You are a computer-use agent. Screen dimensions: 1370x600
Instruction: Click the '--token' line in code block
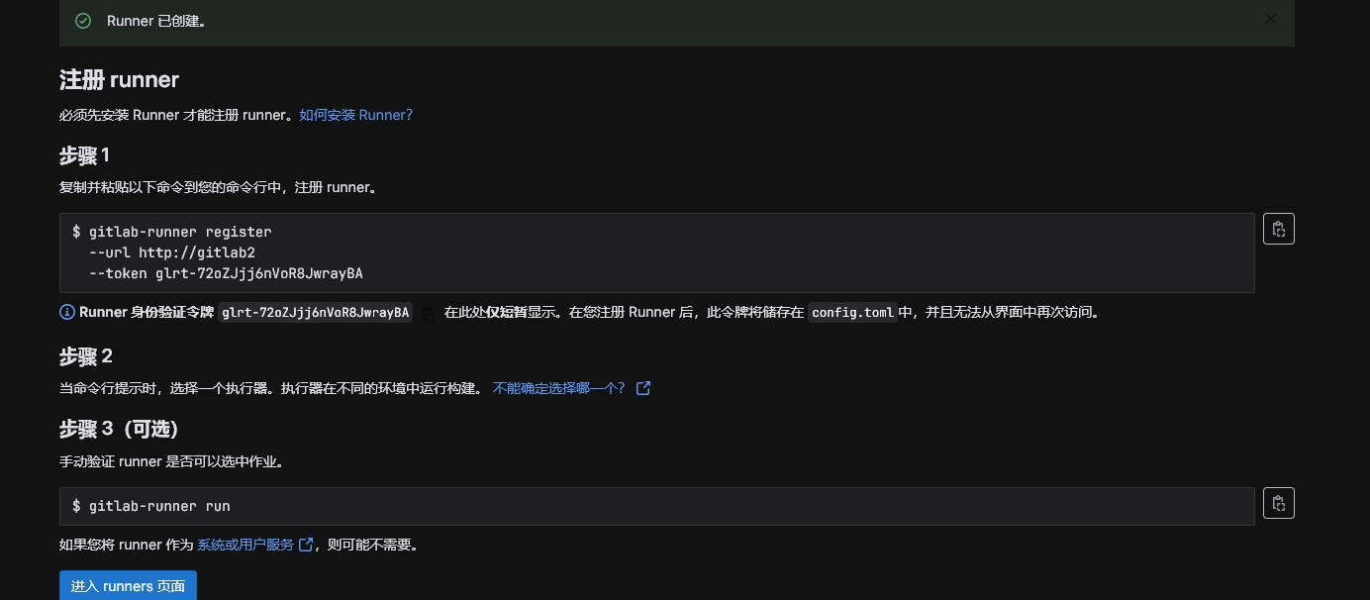point(226,273)
